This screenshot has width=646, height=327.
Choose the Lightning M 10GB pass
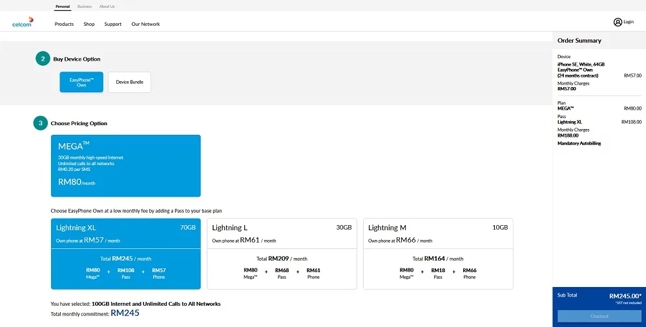point(438,253)
